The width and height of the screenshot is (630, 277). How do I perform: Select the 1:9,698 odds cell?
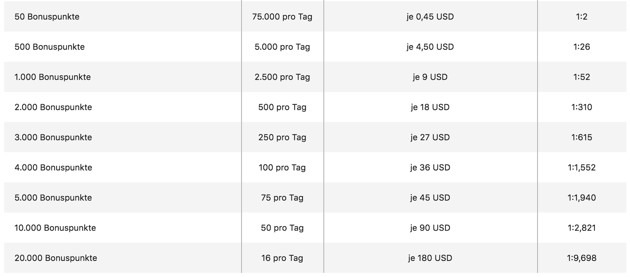pyautogui.click(x=582, y=258)
